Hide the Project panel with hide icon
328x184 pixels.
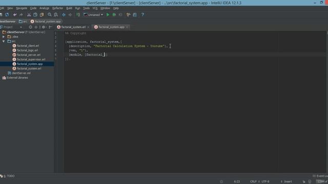pos(50,27)
